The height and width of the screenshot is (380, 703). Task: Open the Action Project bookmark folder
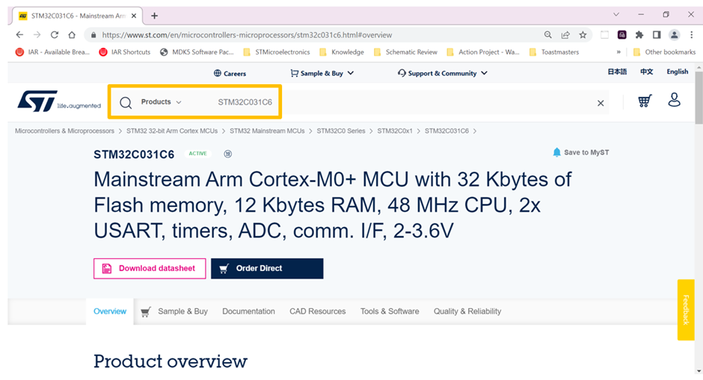483,52
